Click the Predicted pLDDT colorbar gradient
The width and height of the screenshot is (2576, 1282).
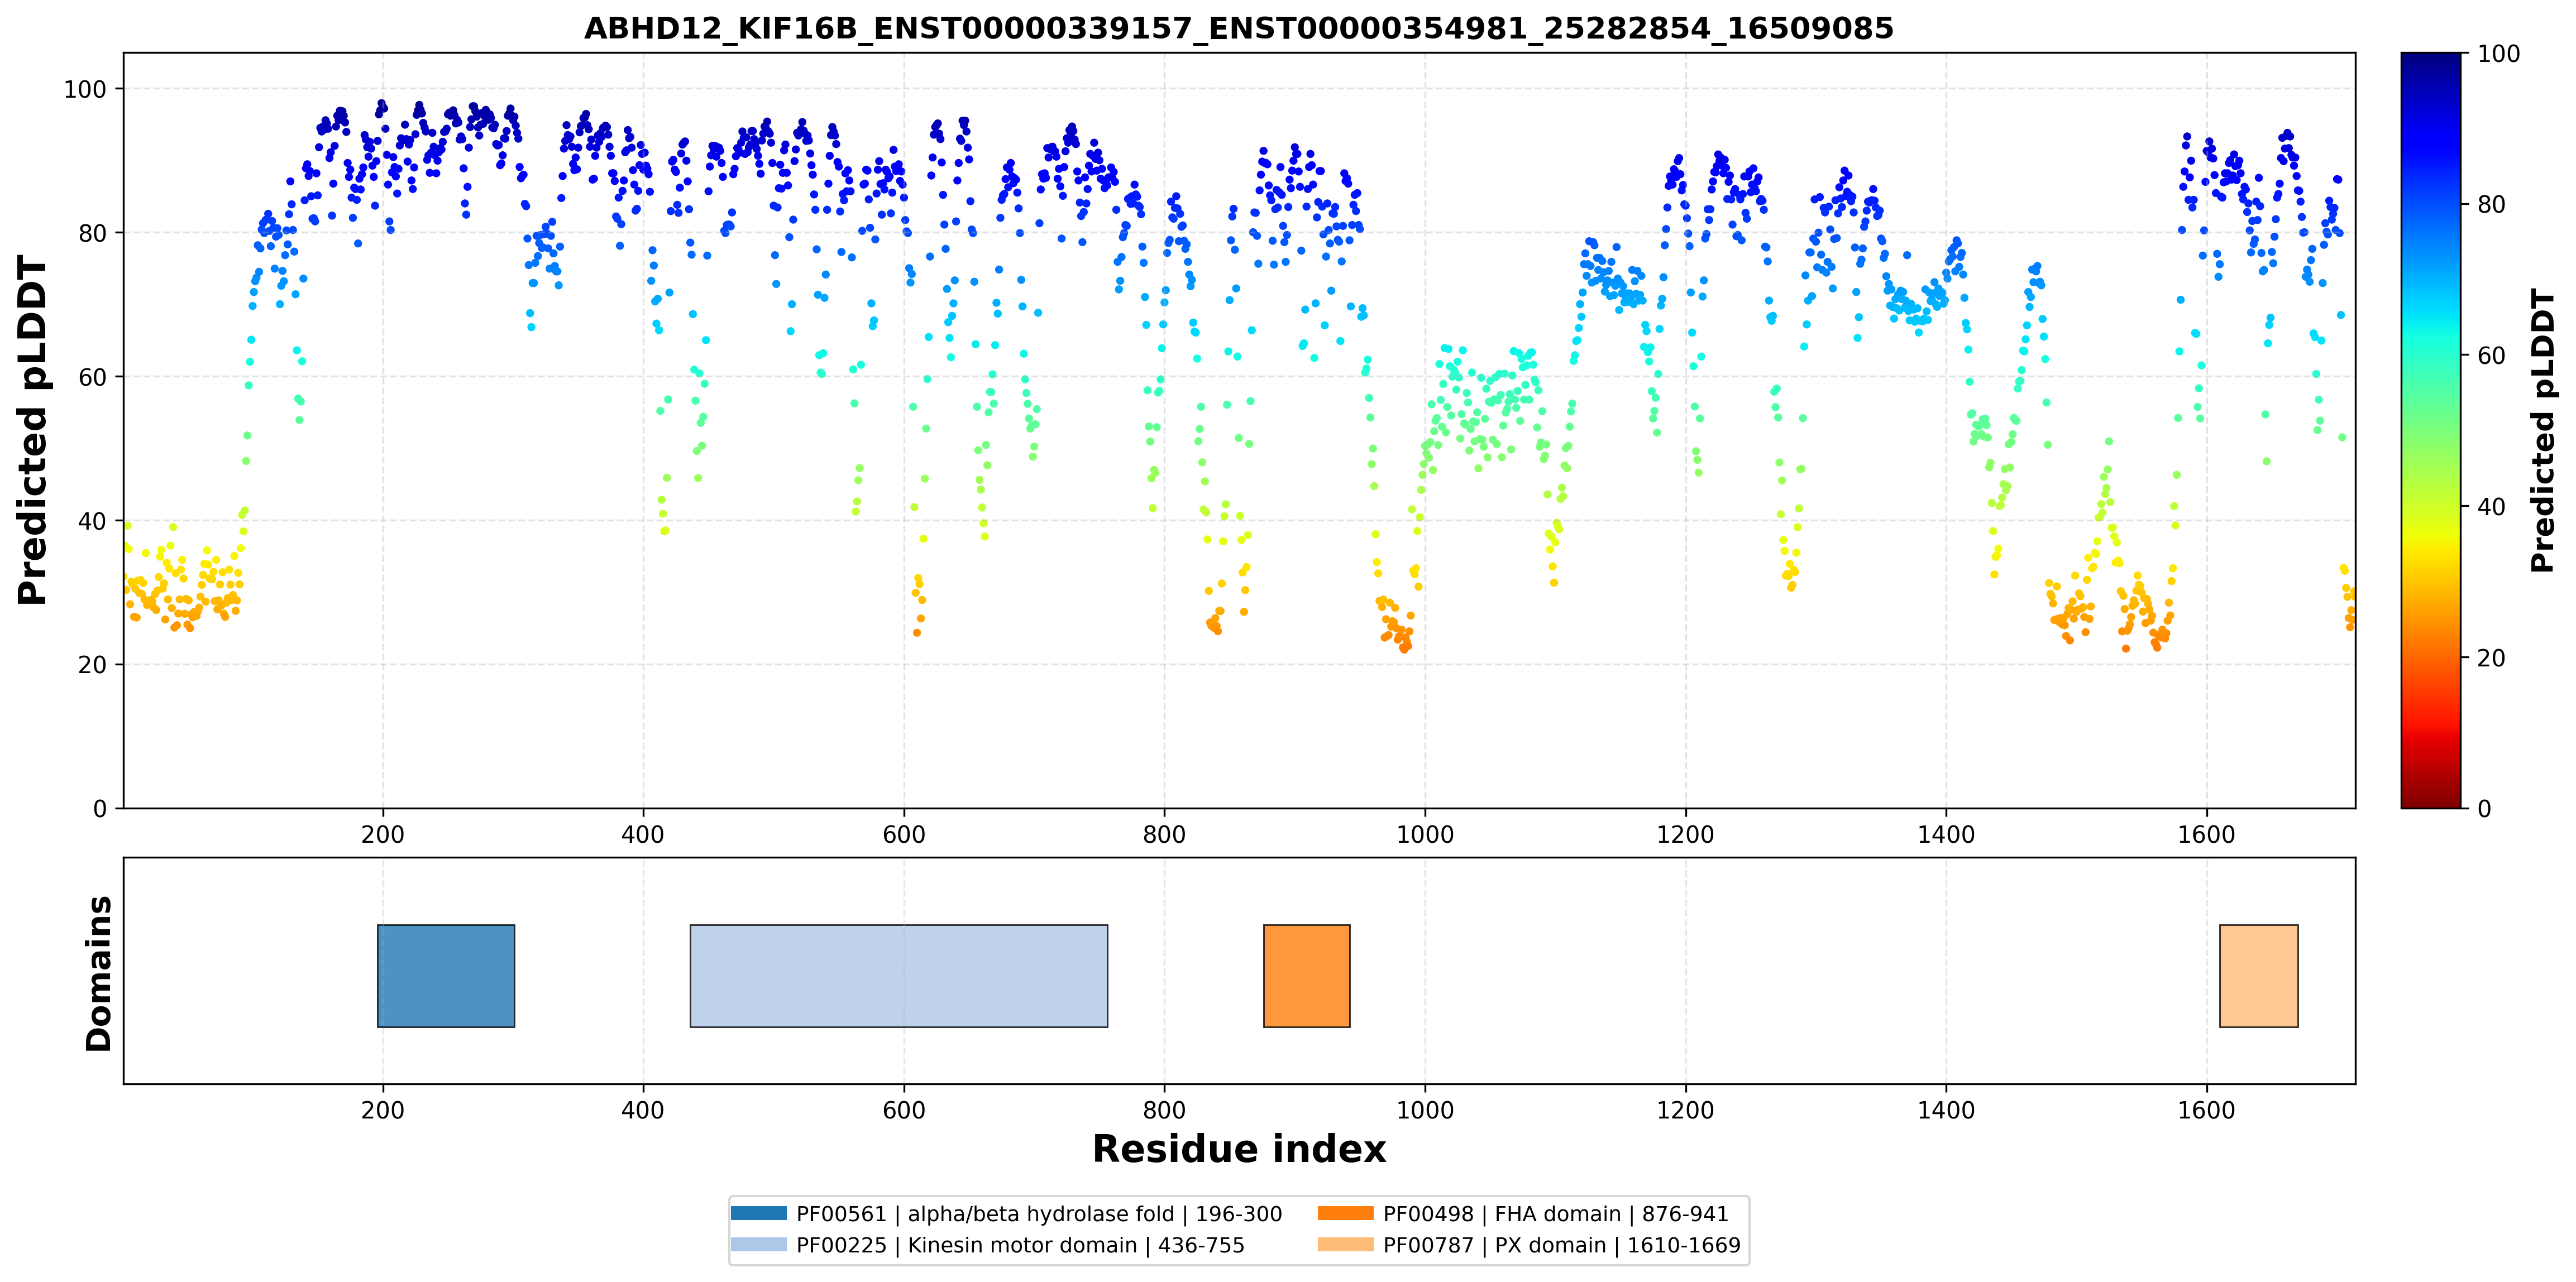click(x=2431, y=430)
